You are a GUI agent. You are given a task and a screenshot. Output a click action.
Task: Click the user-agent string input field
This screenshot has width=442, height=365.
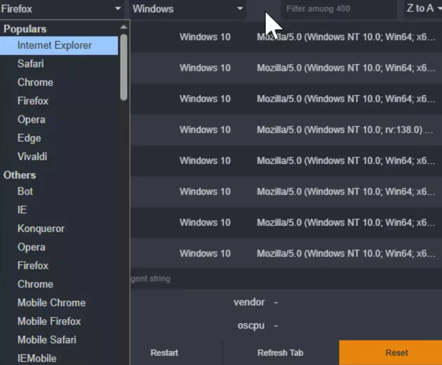coord(286,279)
